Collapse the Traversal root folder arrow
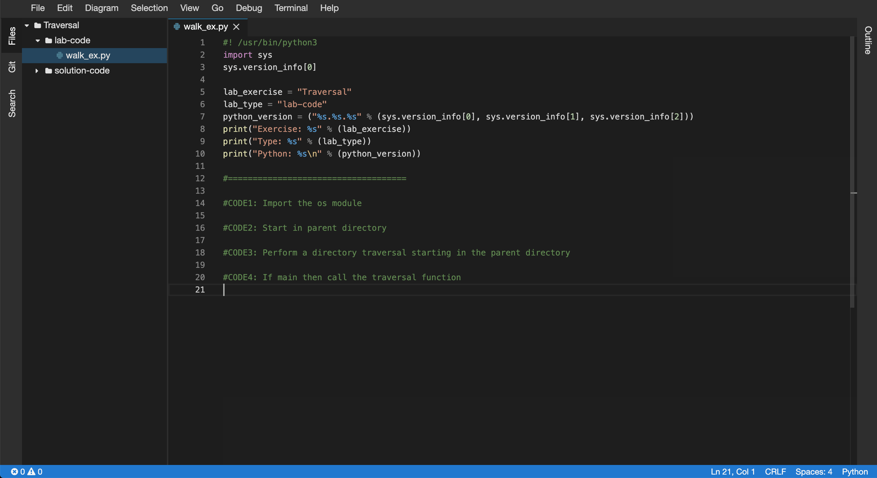Image resolution: width=877 pixels, height=478 pixels. click(x=27, y=25)
